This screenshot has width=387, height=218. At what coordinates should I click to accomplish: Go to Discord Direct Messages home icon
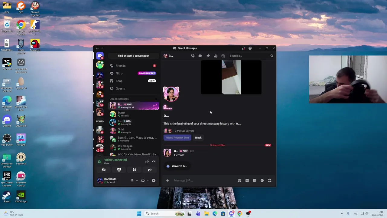coord(100,56)
